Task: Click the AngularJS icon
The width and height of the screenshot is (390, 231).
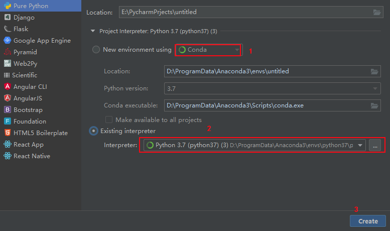Action: point(8,98)
